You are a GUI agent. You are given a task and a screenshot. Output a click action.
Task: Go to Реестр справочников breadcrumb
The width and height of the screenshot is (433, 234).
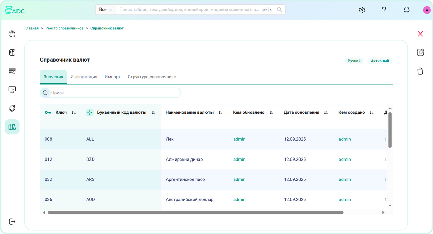point(64,28)
